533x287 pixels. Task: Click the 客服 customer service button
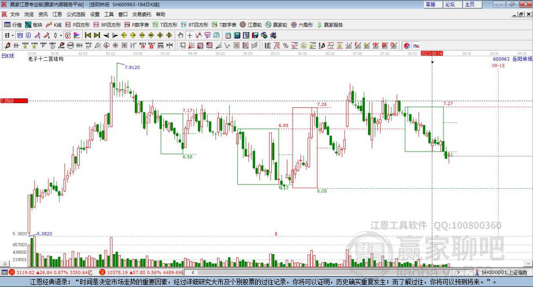430,4
